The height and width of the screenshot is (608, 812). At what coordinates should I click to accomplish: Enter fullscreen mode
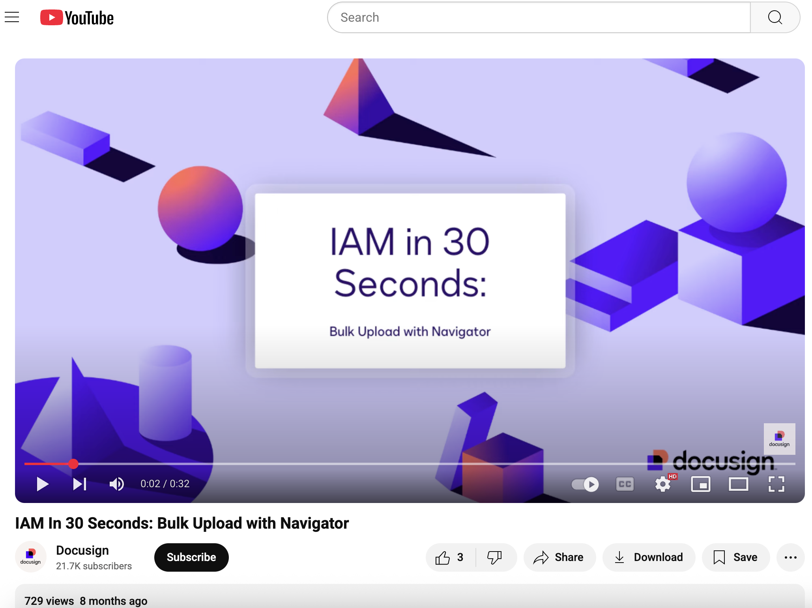click(x=776, y=484)
